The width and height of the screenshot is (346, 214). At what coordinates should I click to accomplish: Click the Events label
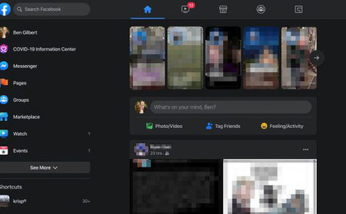click(x=20, y=151)
